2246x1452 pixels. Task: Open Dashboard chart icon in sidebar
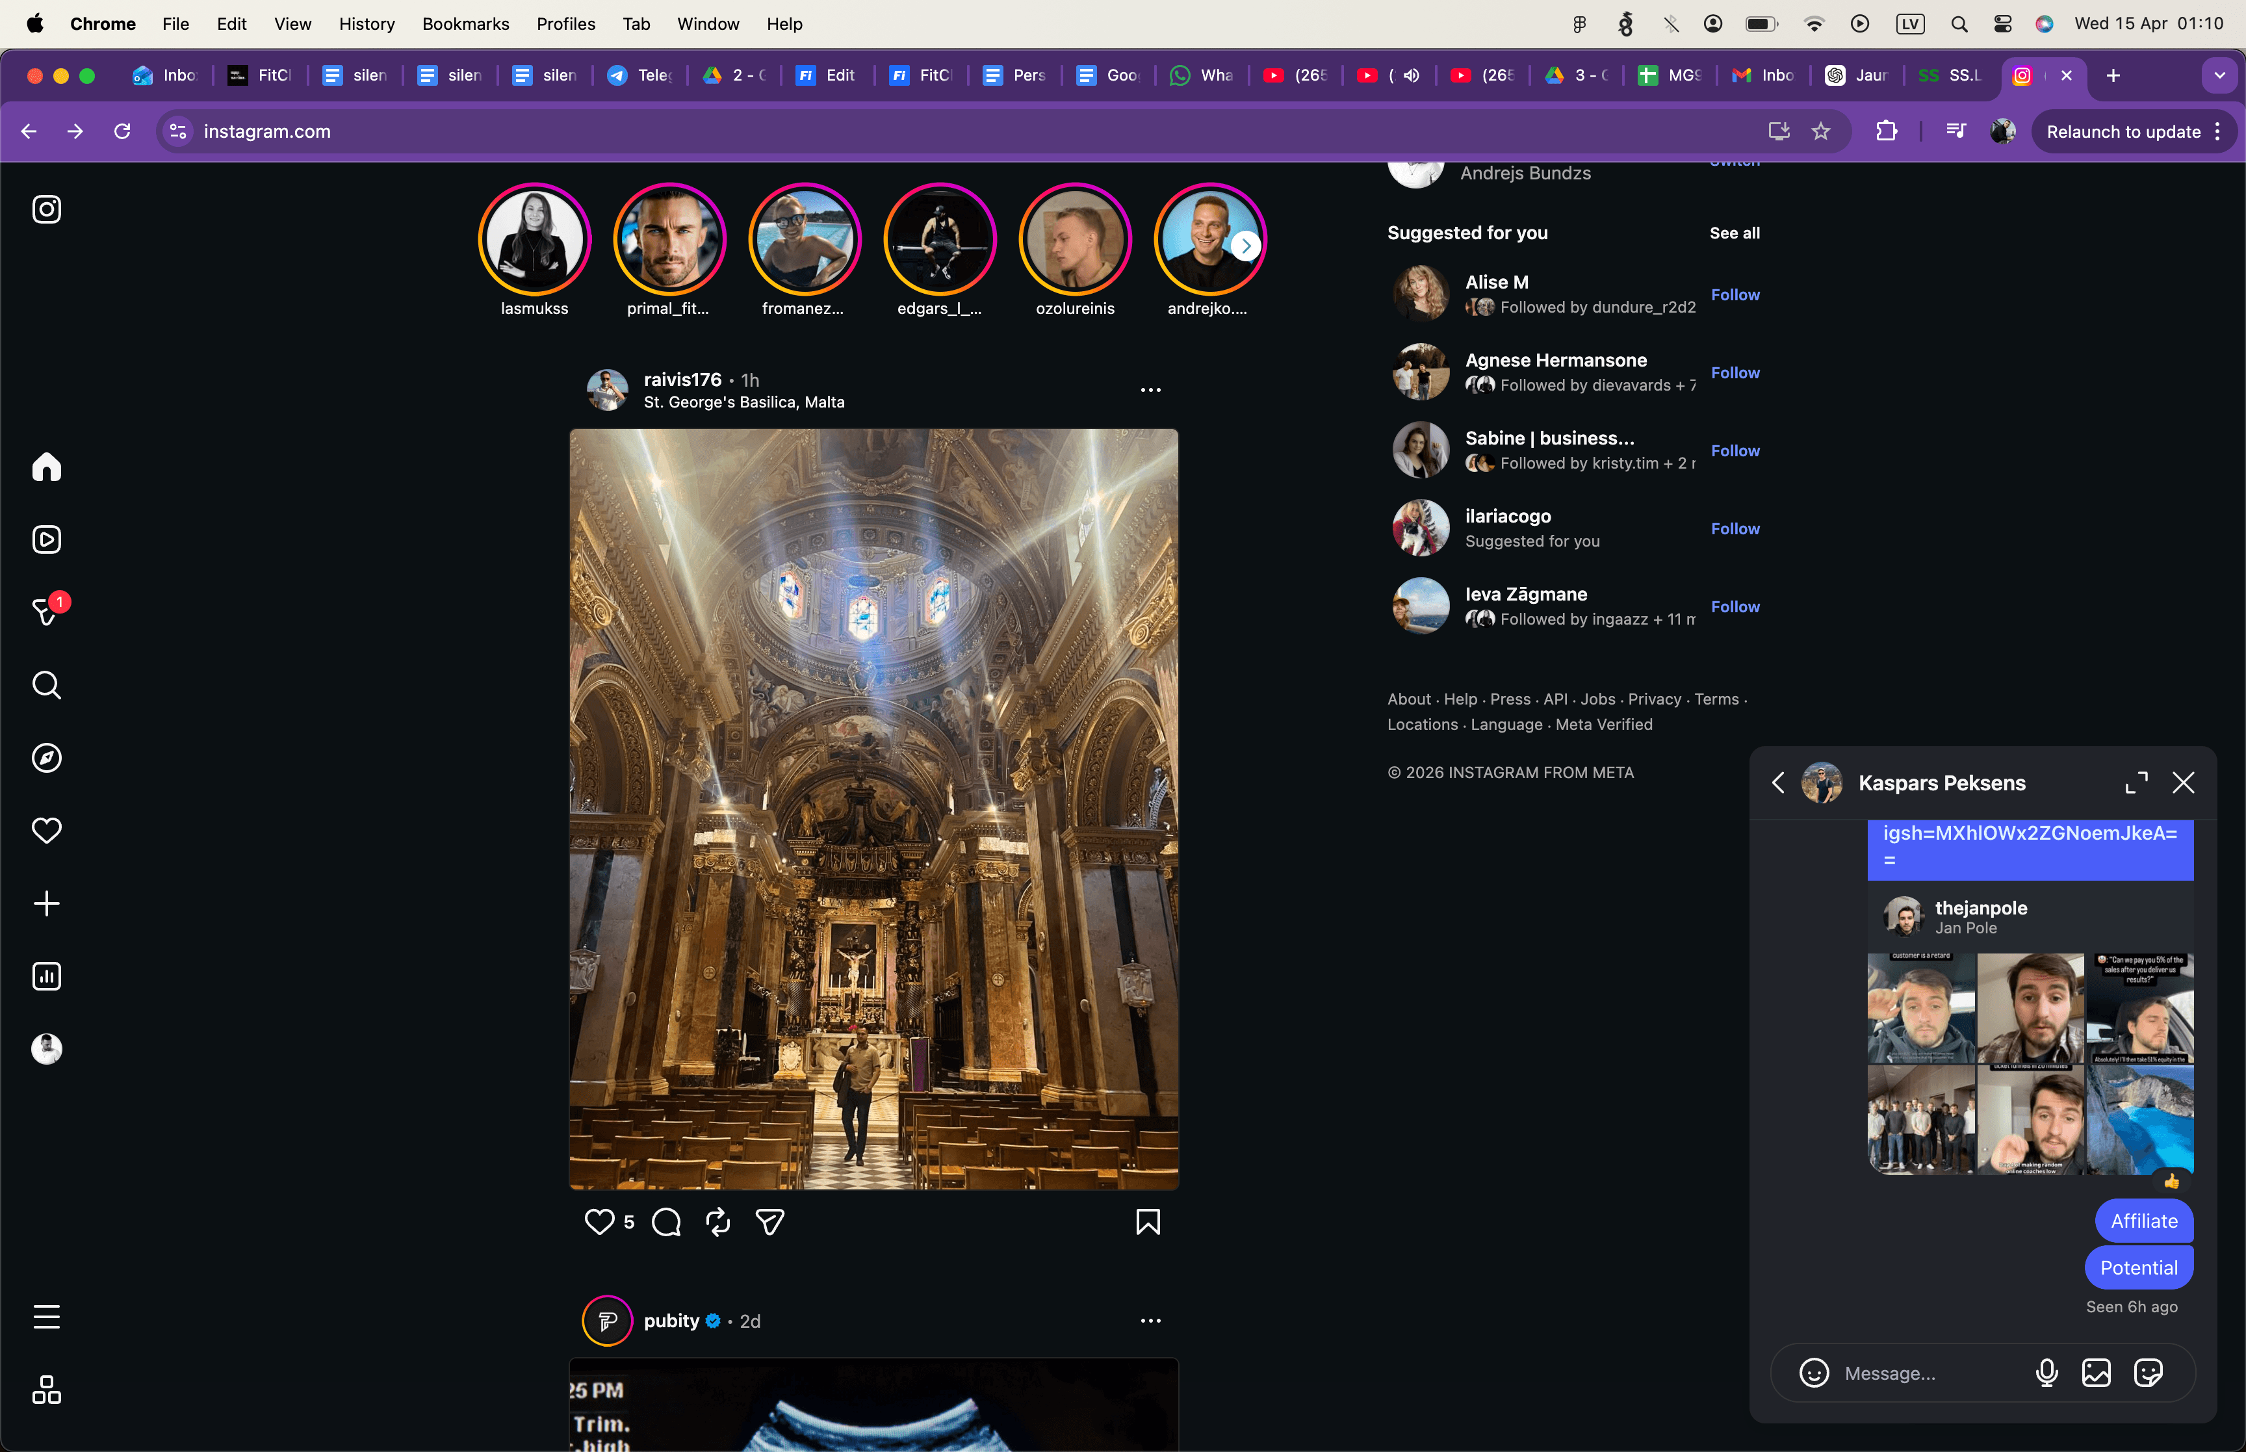(x=46, y=976)
